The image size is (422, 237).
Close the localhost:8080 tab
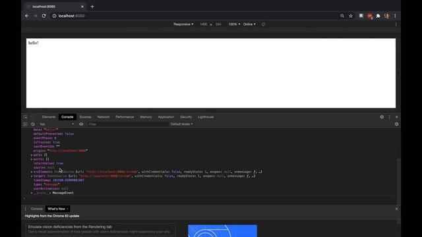pyautogui.click(x=82, y=7)
